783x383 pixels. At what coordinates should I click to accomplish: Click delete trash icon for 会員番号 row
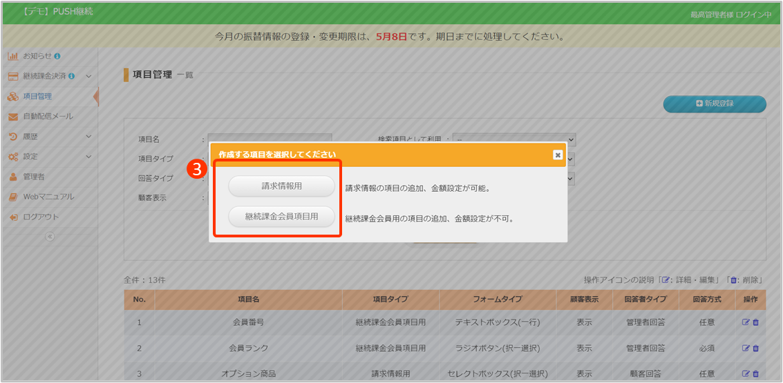pyautogui.click(x=755, y=322)
